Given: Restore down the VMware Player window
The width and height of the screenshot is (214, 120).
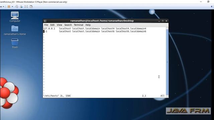Looking at the screenshot, I should (x=208, y=2).
